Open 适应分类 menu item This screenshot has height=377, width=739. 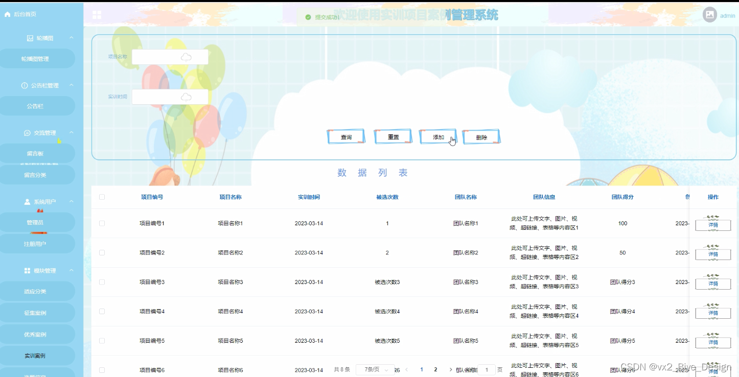coord(36,291)
